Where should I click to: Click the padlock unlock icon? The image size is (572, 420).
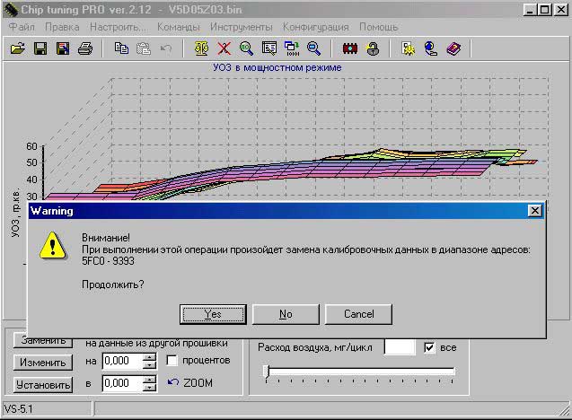click(373, 48)
